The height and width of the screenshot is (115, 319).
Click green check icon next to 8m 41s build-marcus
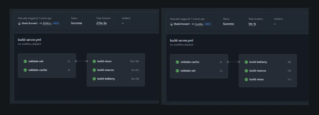tap(94, 70)
